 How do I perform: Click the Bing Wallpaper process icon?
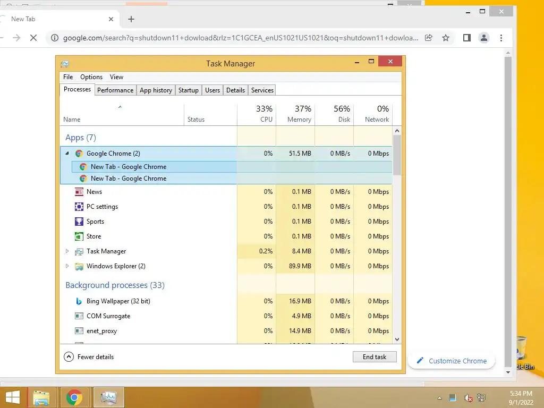[79, 301]
